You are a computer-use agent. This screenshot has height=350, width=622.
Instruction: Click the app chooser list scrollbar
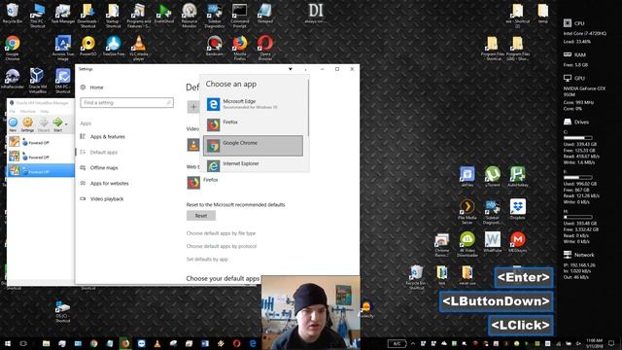pos(308,107)
